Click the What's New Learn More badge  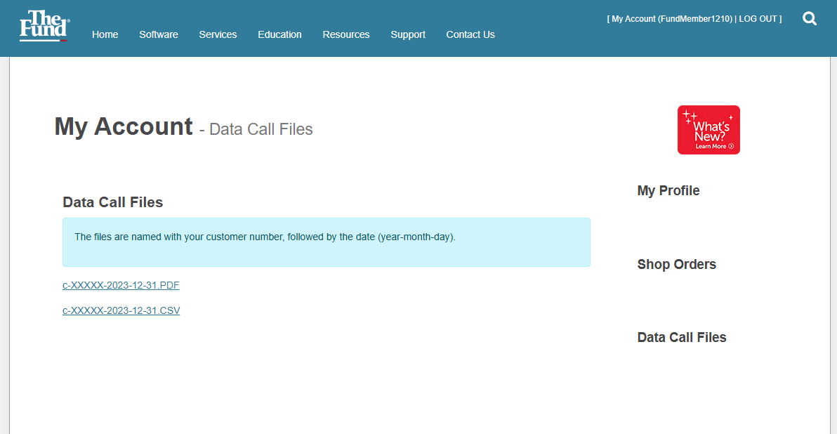pos(709,130)
